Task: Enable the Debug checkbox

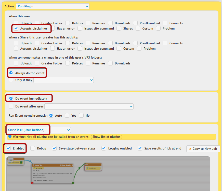Action: (33, 148)
